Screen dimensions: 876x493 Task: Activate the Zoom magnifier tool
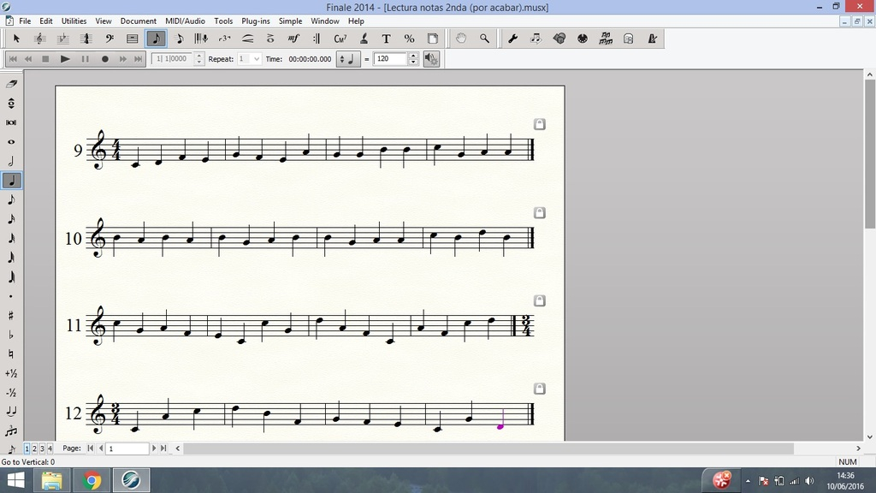[x=484, y=39]
